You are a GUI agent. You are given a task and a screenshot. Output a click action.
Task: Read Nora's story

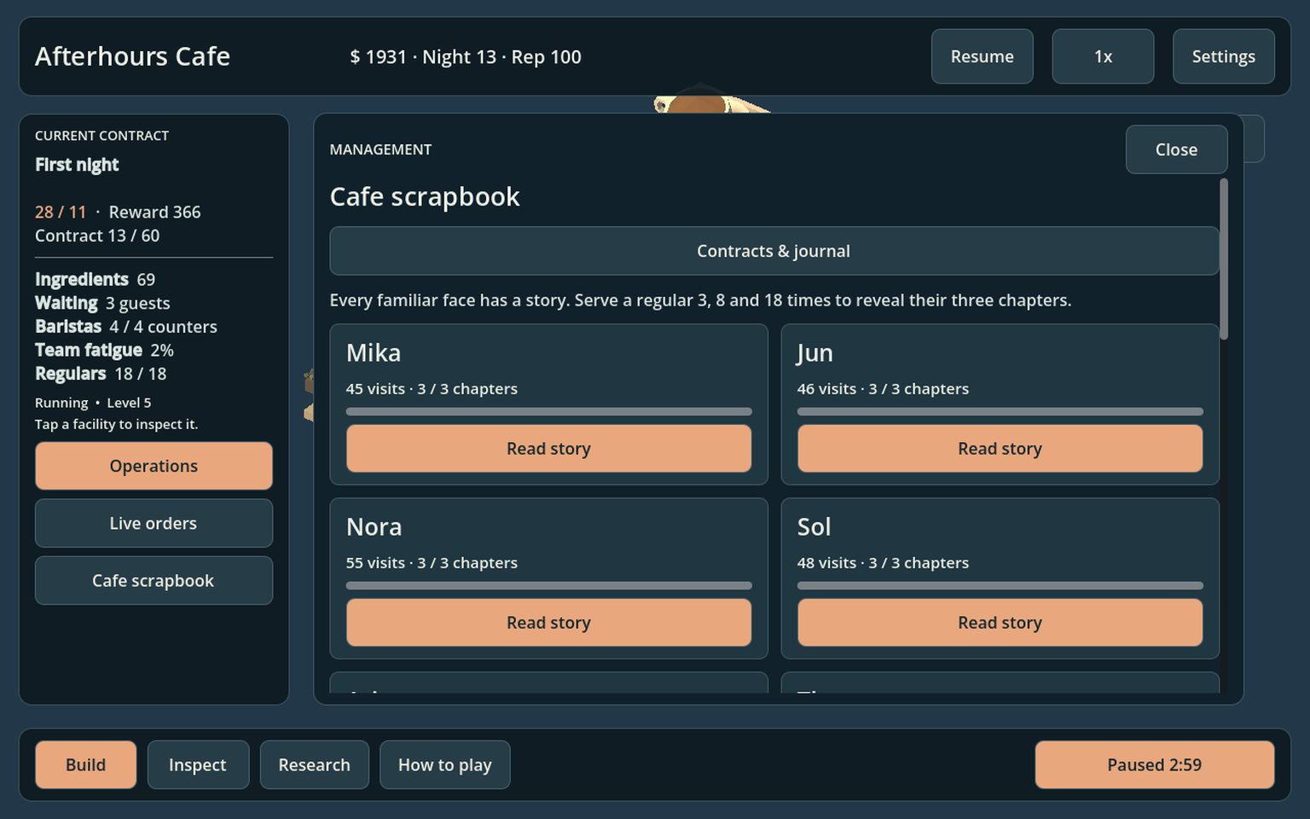[548, 623]
